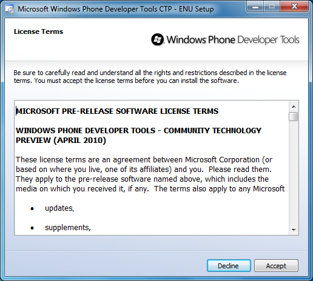Screen dimensions: 313x281
Task: Click the 'These license terms are an agreement' line
Action: (x=144, y=160)
